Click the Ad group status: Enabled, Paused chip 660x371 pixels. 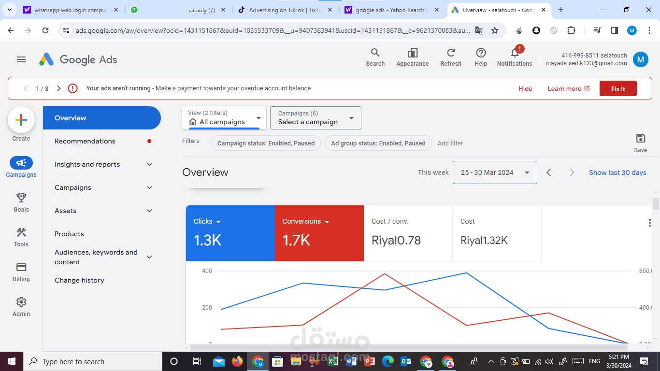coord(378,143)
